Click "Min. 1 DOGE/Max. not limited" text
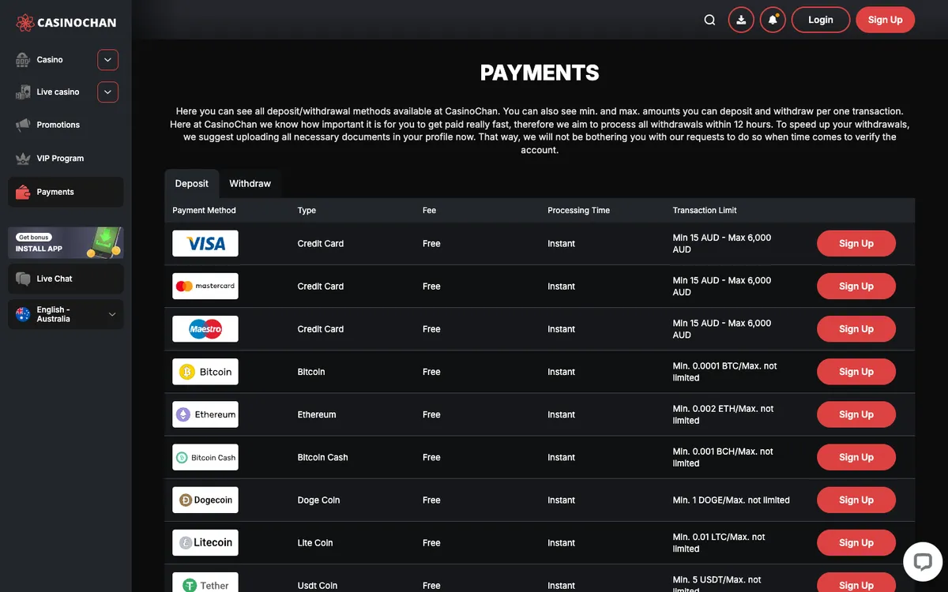Viewport: 948px width, 592px height. coord(731,500)
